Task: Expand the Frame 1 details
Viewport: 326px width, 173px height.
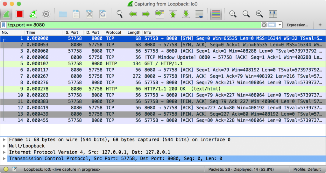Action: click(4, 140)
